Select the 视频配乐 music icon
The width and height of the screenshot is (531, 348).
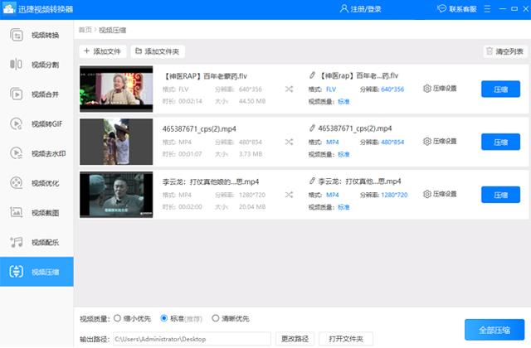(x=36, y=242)
